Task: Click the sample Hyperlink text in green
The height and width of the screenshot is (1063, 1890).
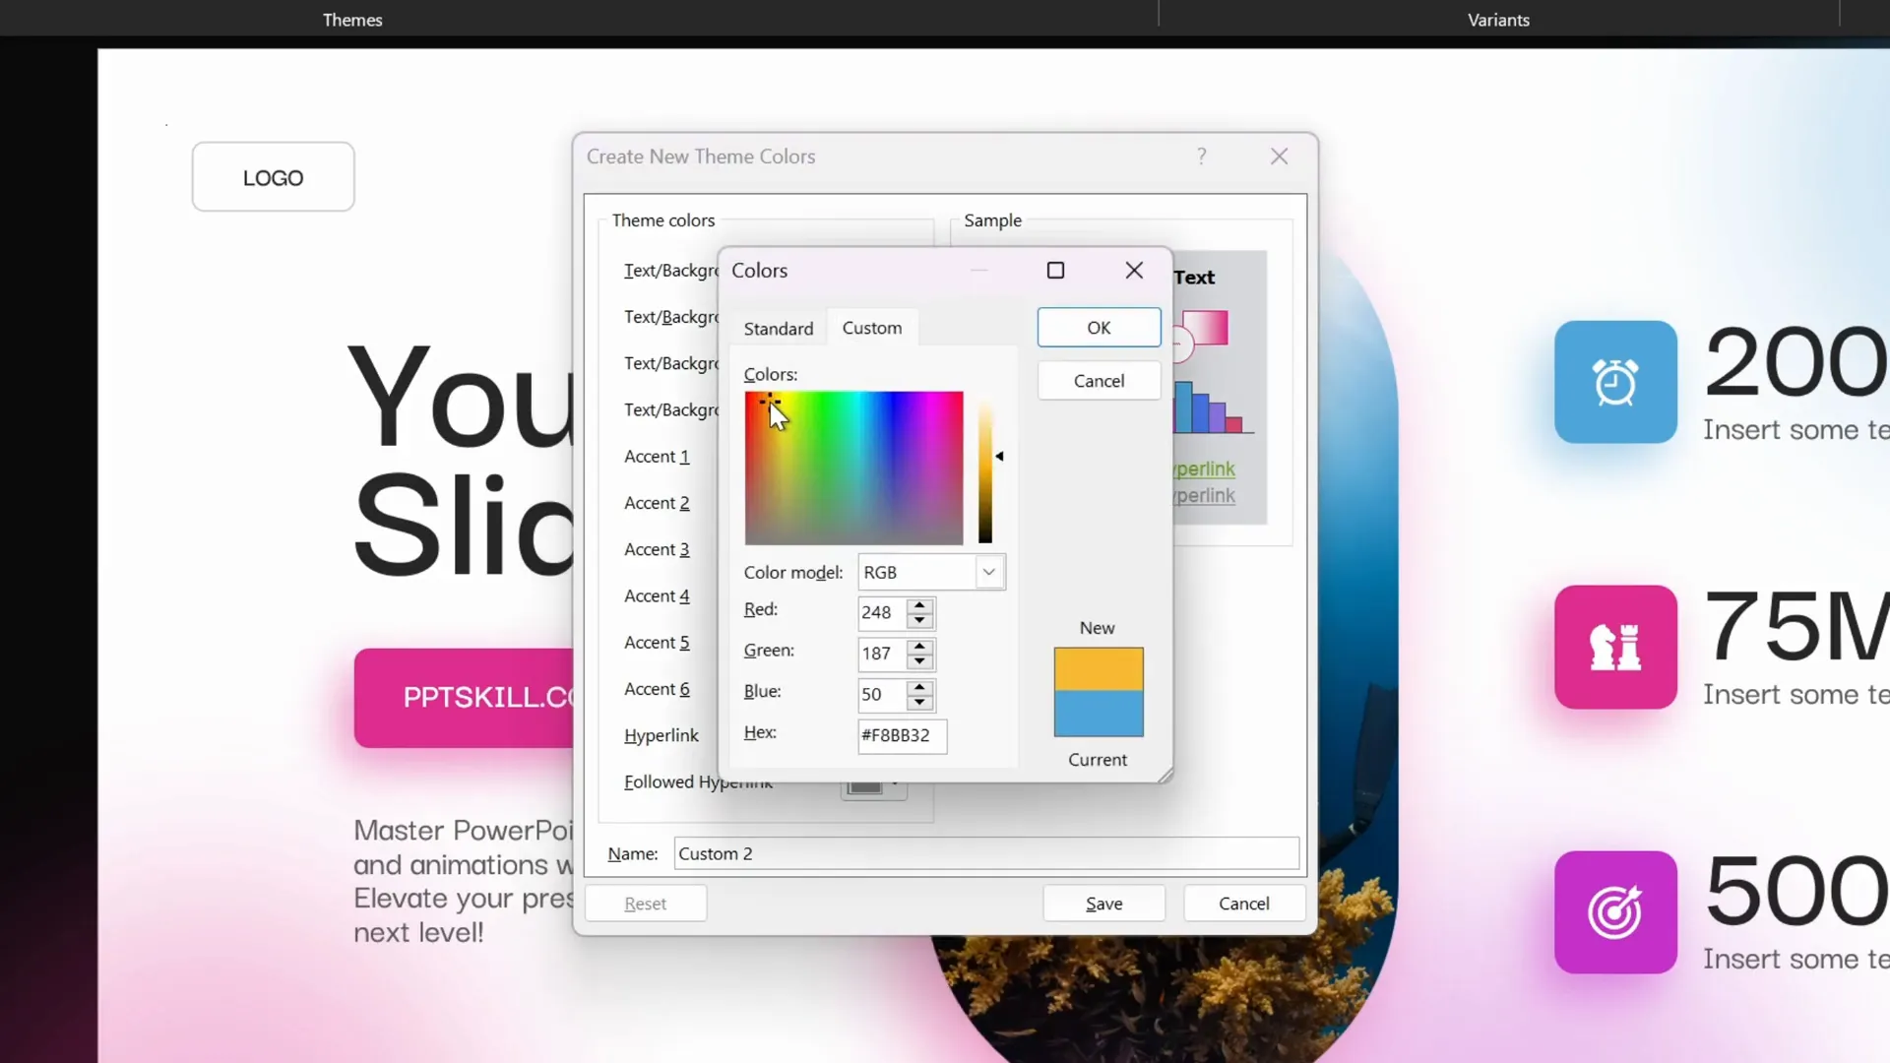Action: pos(1205,469)
